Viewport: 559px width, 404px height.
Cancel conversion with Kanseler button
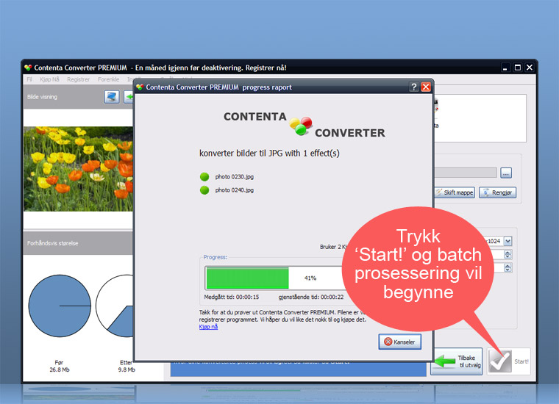point(399,342)
